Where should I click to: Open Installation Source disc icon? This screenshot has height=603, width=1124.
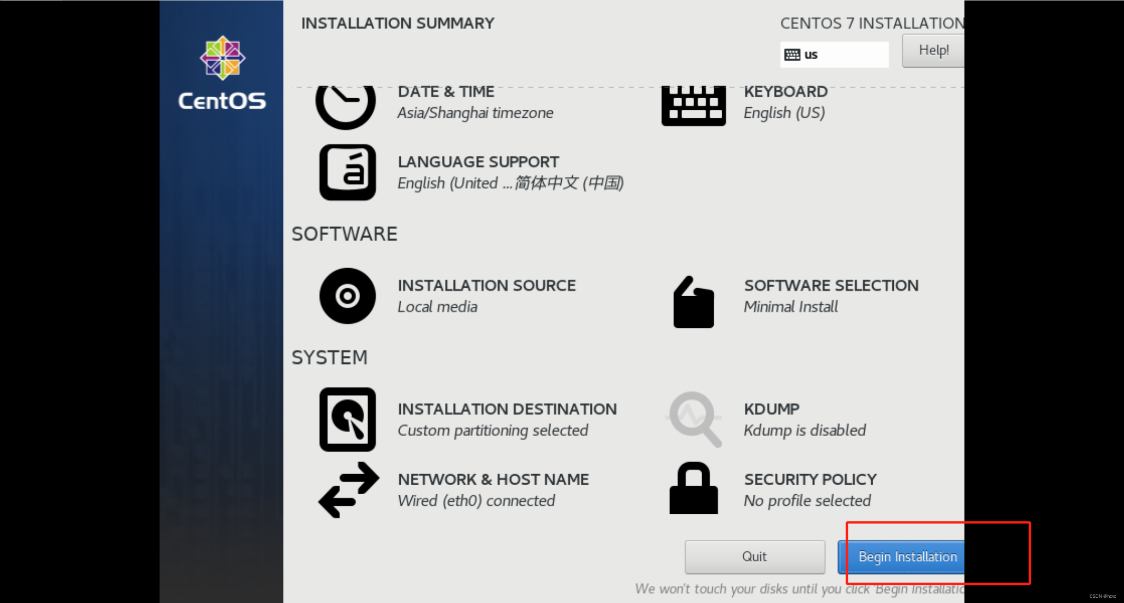(x=347, y=296)
